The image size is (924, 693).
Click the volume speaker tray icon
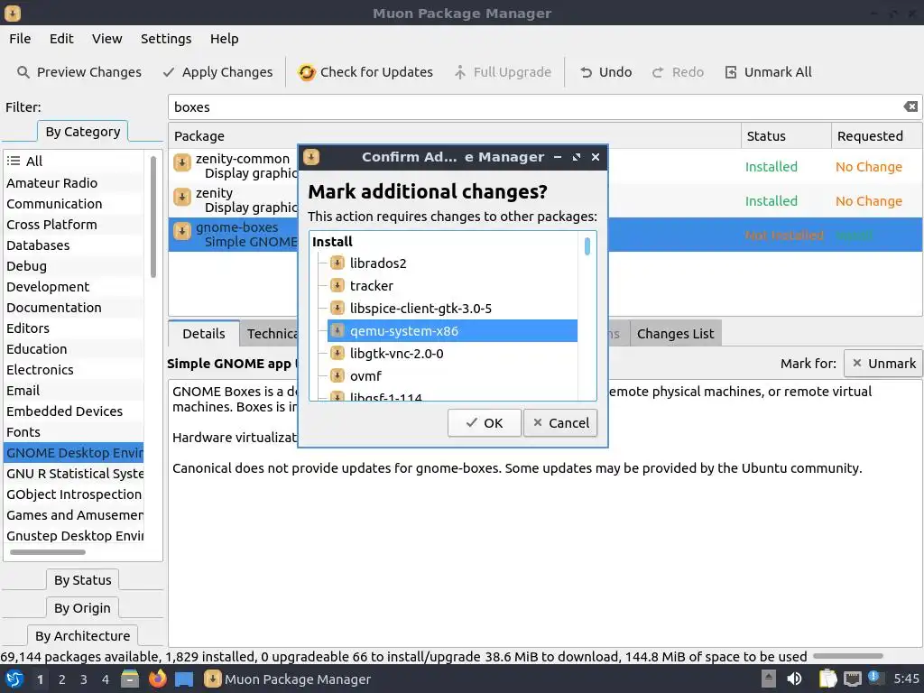(795, 679)
